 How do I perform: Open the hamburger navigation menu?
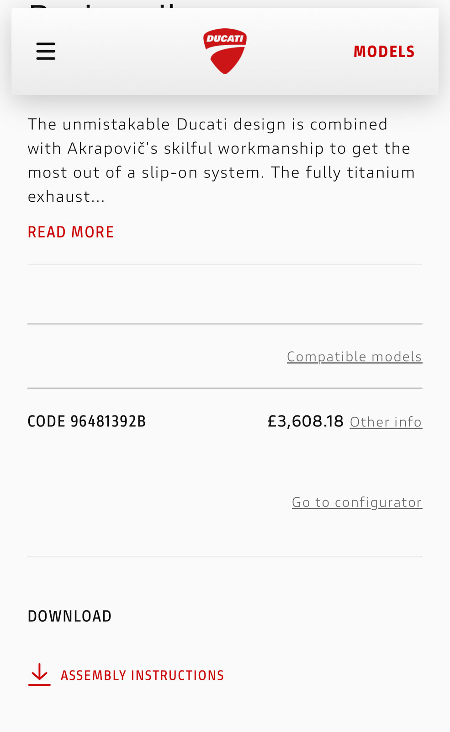[46, 51]
